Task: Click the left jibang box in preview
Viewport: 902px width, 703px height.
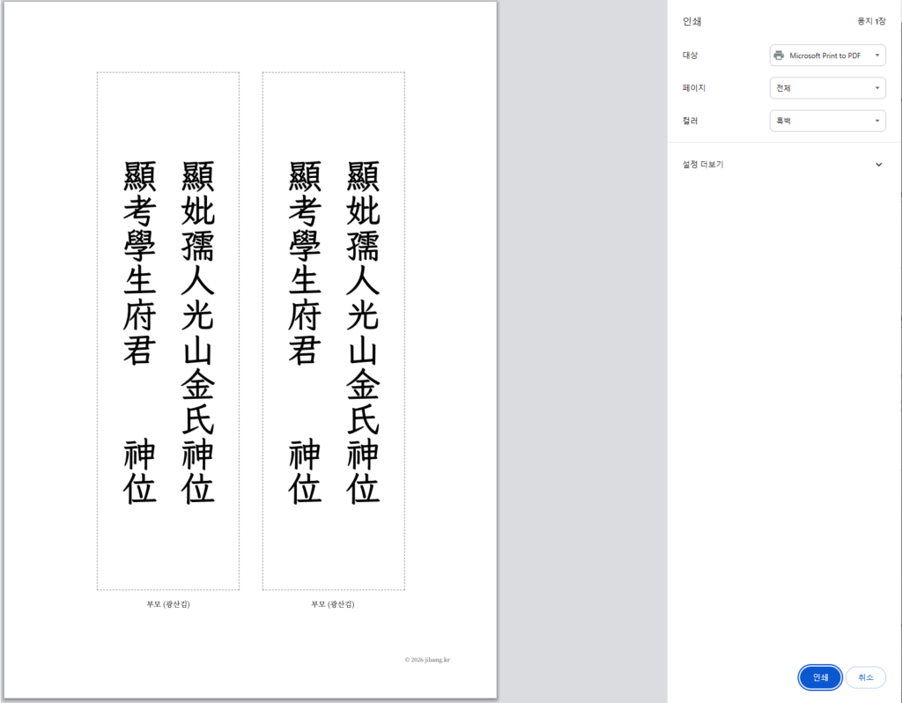Action: pyautogui.click(x=168, y=330)
